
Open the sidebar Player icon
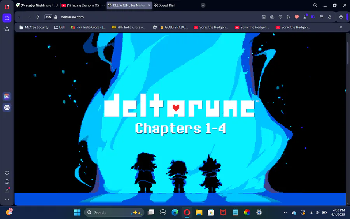(7, 108)
